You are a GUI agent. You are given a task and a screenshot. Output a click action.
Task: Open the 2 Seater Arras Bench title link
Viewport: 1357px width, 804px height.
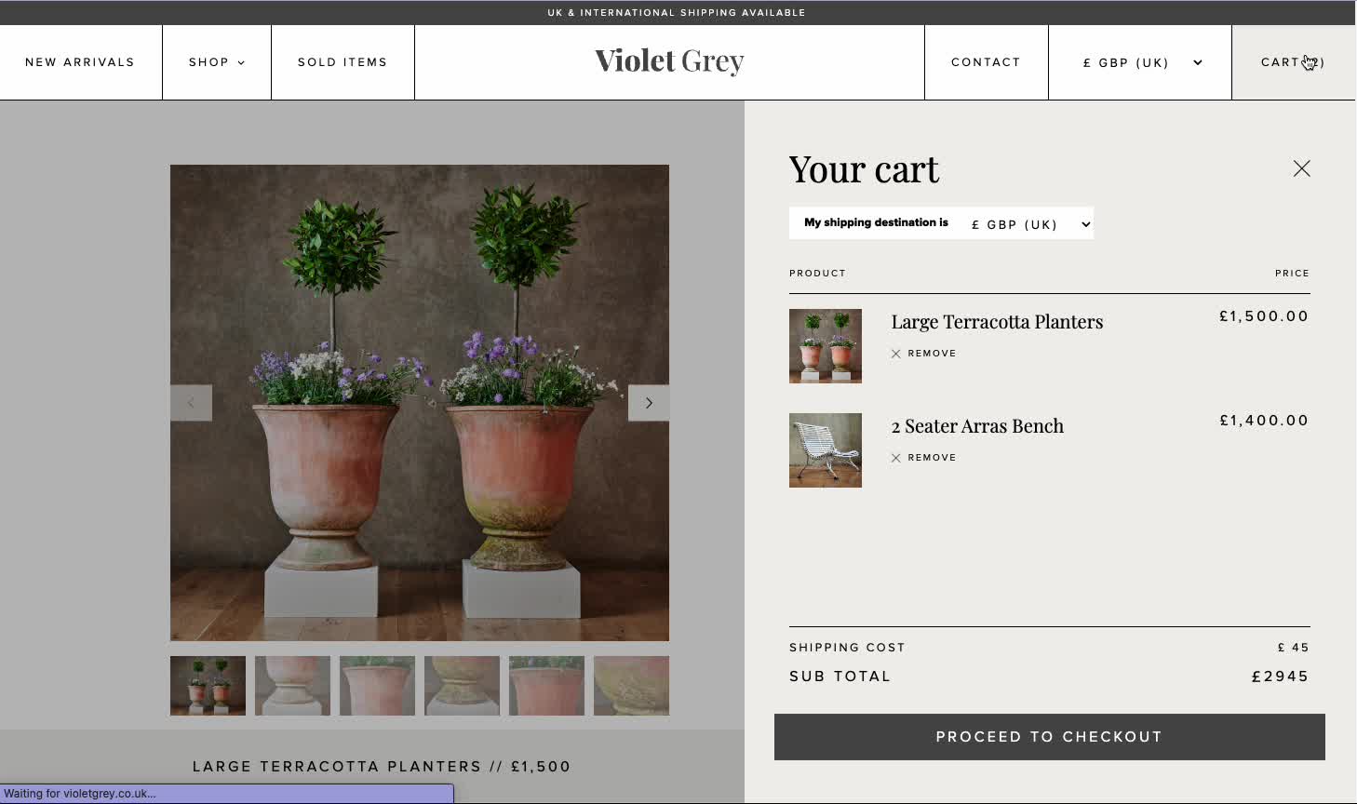[x=977, y=426]
